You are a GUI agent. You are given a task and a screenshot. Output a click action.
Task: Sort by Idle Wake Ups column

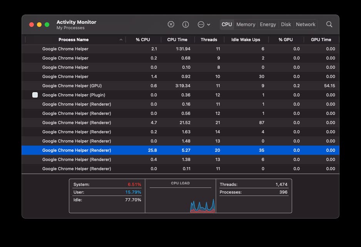point(246,40)
